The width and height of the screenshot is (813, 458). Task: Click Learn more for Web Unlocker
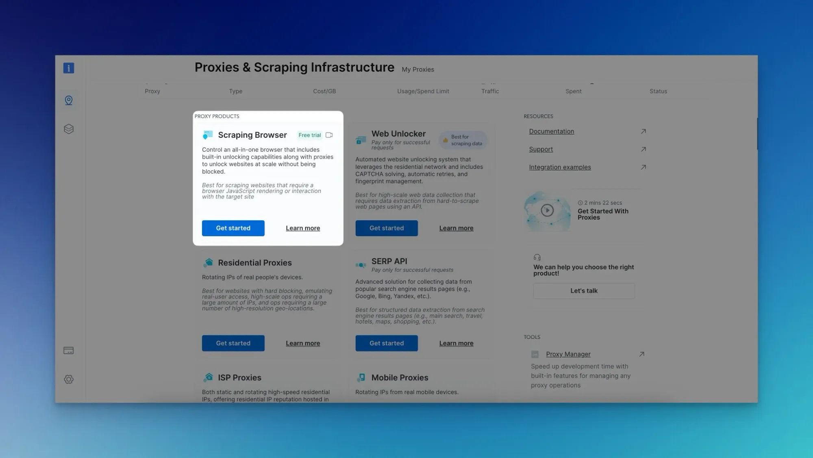coord(456,228)
